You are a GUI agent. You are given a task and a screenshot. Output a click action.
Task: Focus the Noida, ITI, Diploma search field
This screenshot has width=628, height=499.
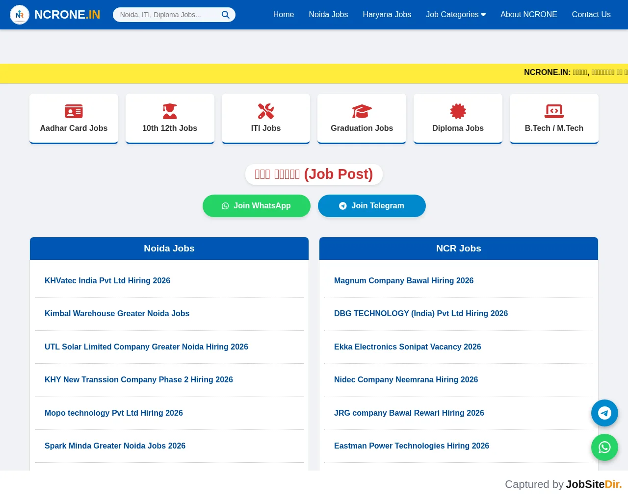point(168,15)
